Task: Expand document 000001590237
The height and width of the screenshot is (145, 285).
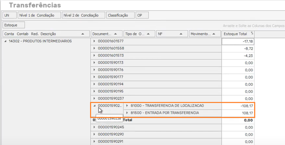Action: tap(94, 99)
